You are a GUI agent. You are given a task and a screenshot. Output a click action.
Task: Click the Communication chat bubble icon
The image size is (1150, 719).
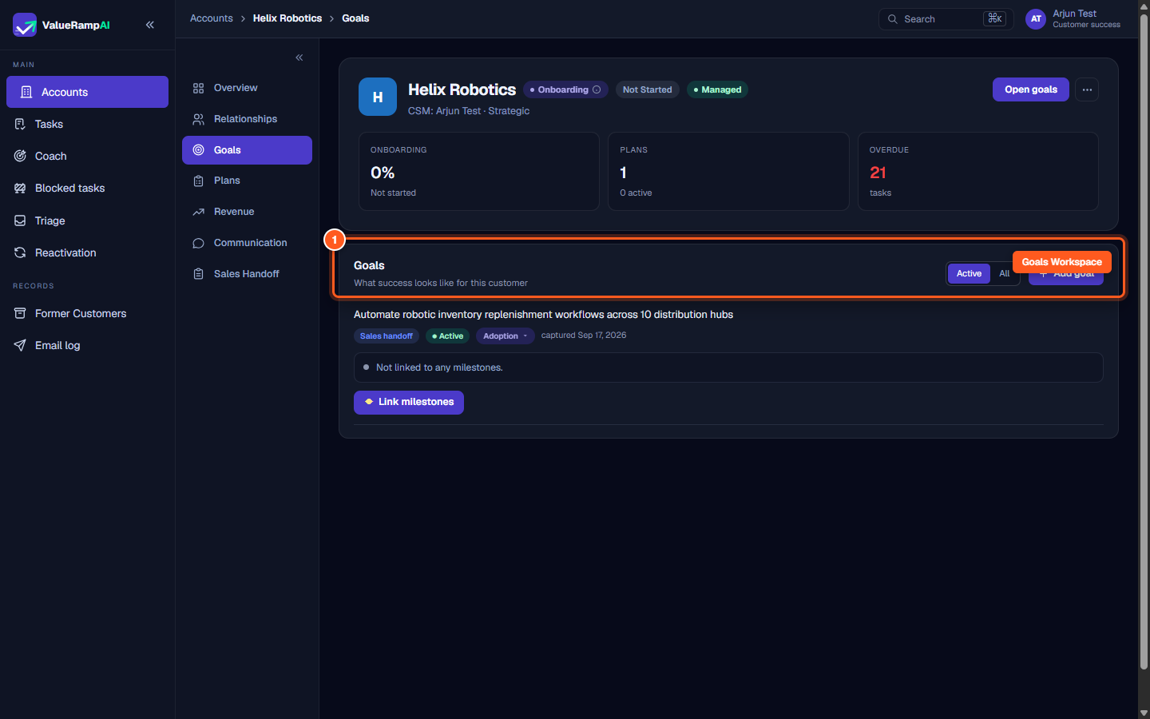pyautogui.click(x=199, y=243)
